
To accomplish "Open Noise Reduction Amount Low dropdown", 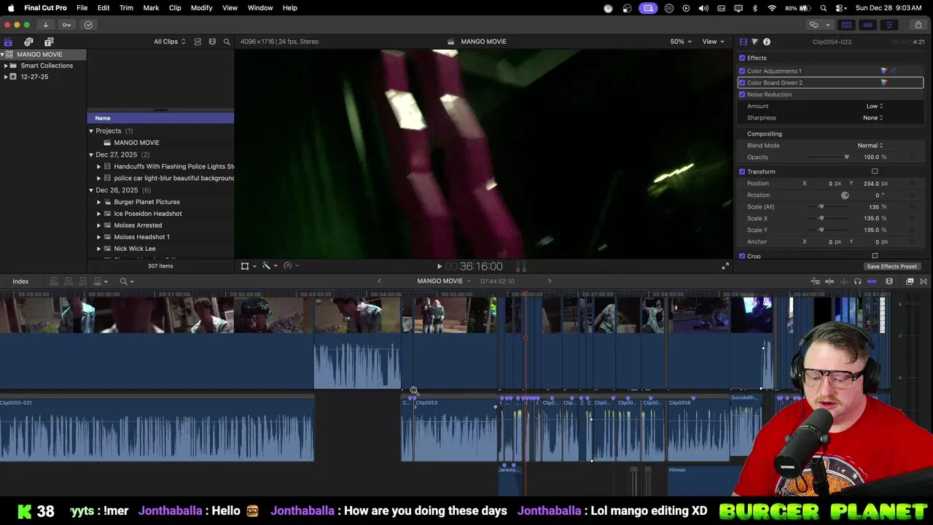I will click(874, 106).
